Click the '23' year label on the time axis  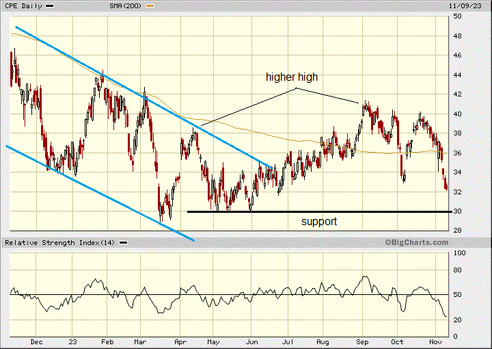pyautogui.click(x=73, y=341)
